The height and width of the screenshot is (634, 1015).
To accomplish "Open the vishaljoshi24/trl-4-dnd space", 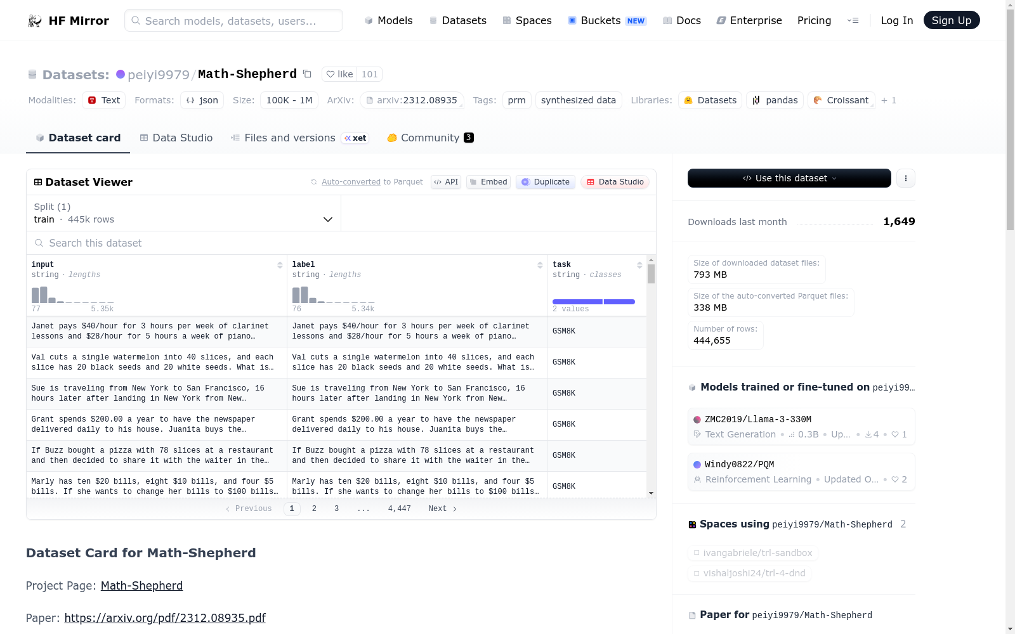I will [x=749, y=573].
